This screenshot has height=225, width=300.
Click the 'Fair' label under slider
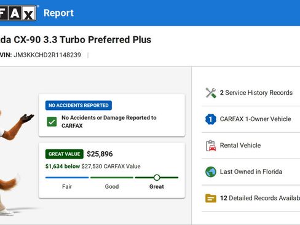[x=67, y=186]
